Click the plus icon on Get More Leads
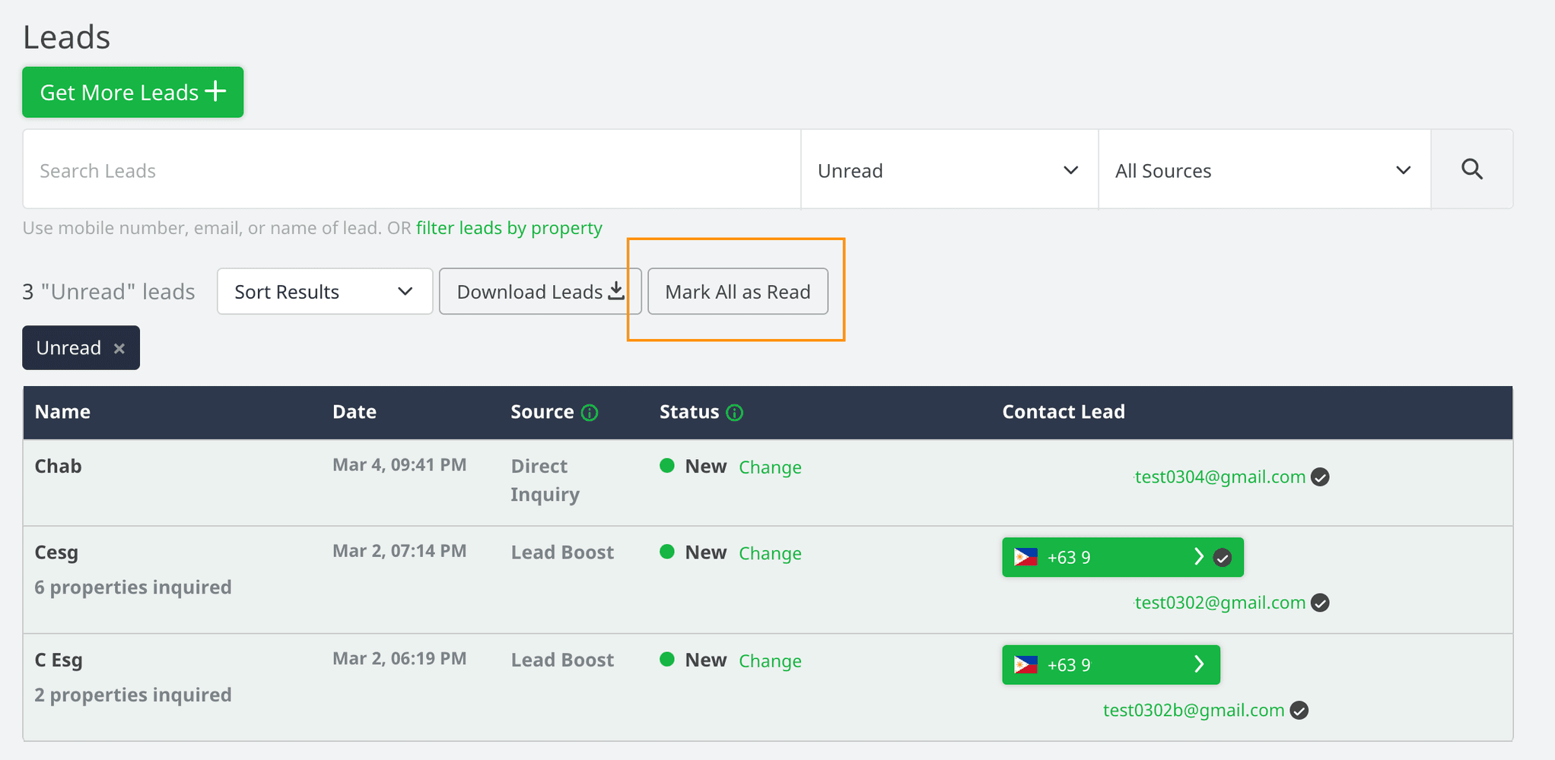Image resolution: width=1555 pixels, height=760 pixels. [217, 91]
